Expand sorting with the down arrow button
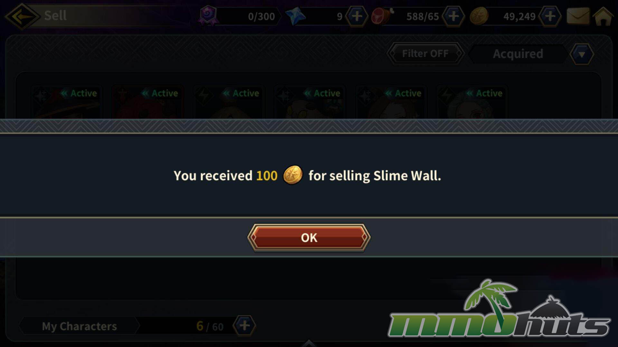The image size is (618, 347). pos(582,54)
